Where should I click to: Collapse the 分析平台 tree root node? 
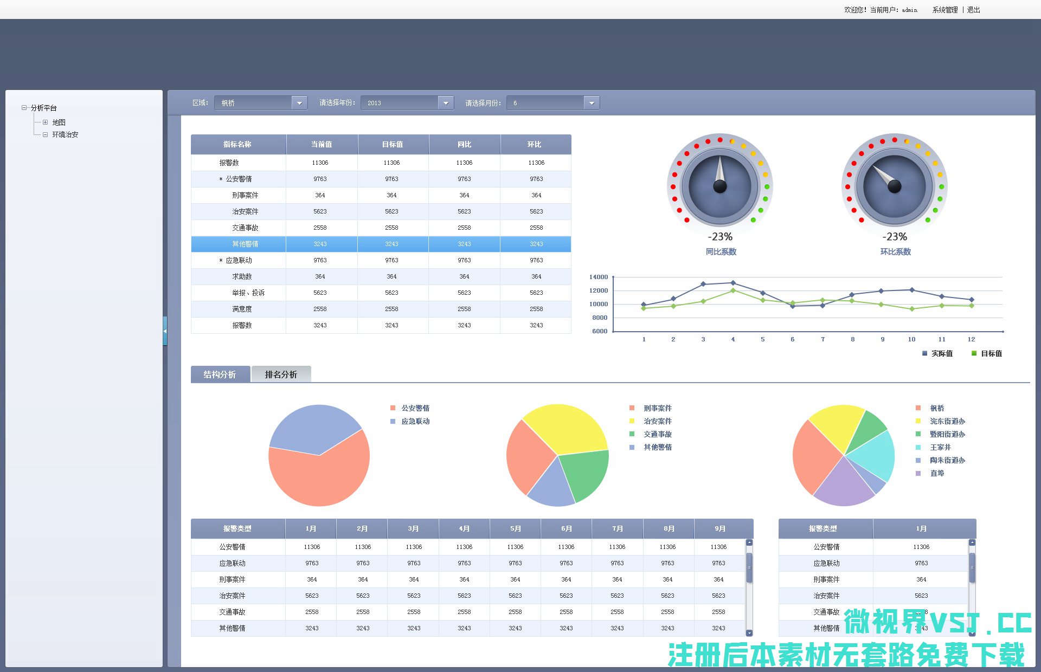click(24, 108)
